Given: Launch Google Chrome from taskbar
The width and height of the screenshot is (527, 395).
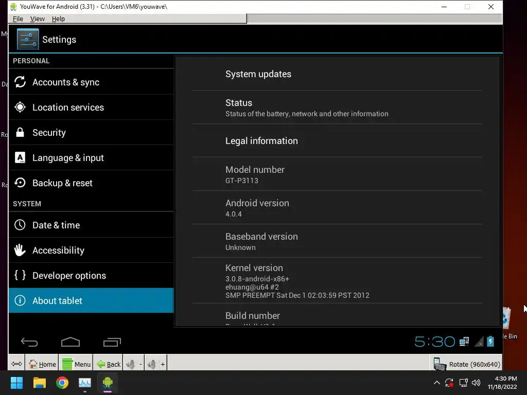Looking at the screenshot, I should point(62,383).
